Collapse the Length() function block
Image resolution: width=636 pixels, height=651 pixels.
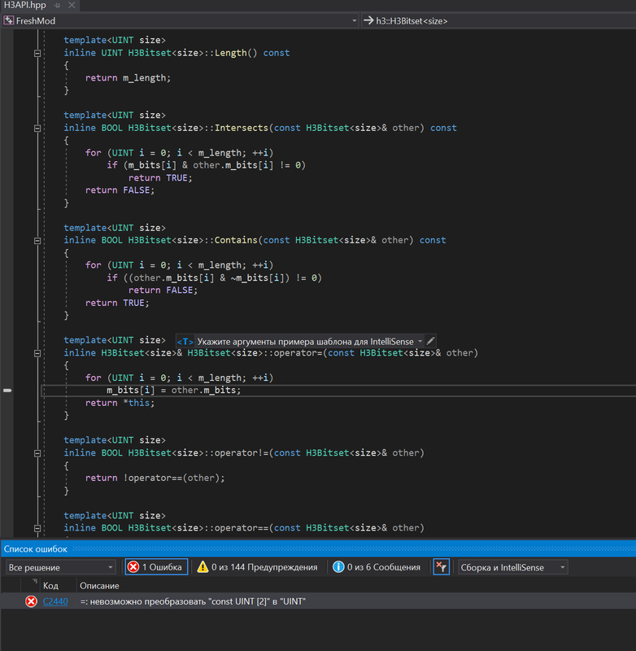tap(37, 53)
